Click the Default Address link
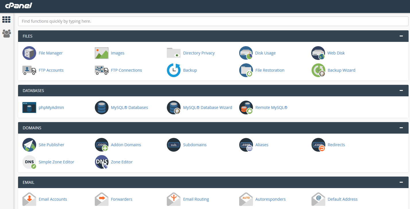The image size is (410, 209). point(343,199)
